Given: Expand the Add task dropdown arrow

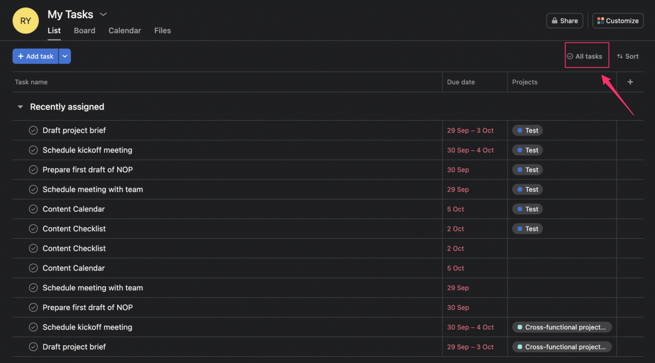Looking at the screenshot, I should pos(65,56).
